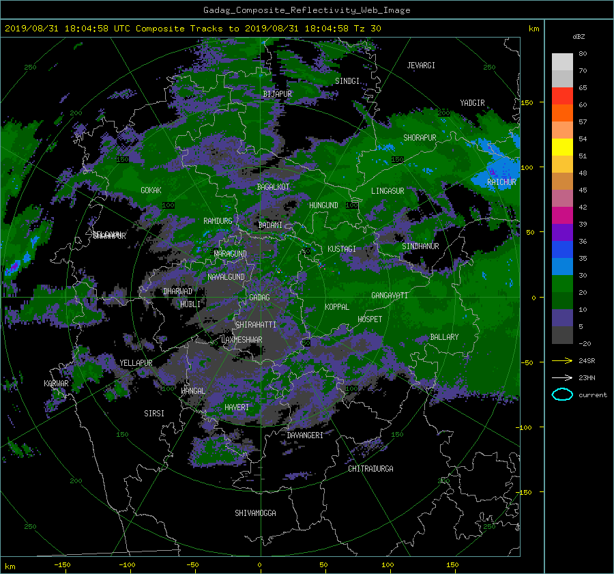The height and width of the screenshot is (574, 614).
Task: Click the GANGAVATI city label
Action: [x=390, y=296]
